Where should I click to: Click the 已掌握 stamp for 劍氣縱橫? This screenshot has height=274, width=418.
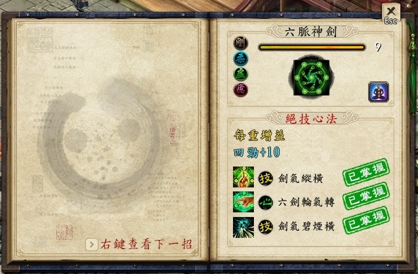[x=366, y=172]
